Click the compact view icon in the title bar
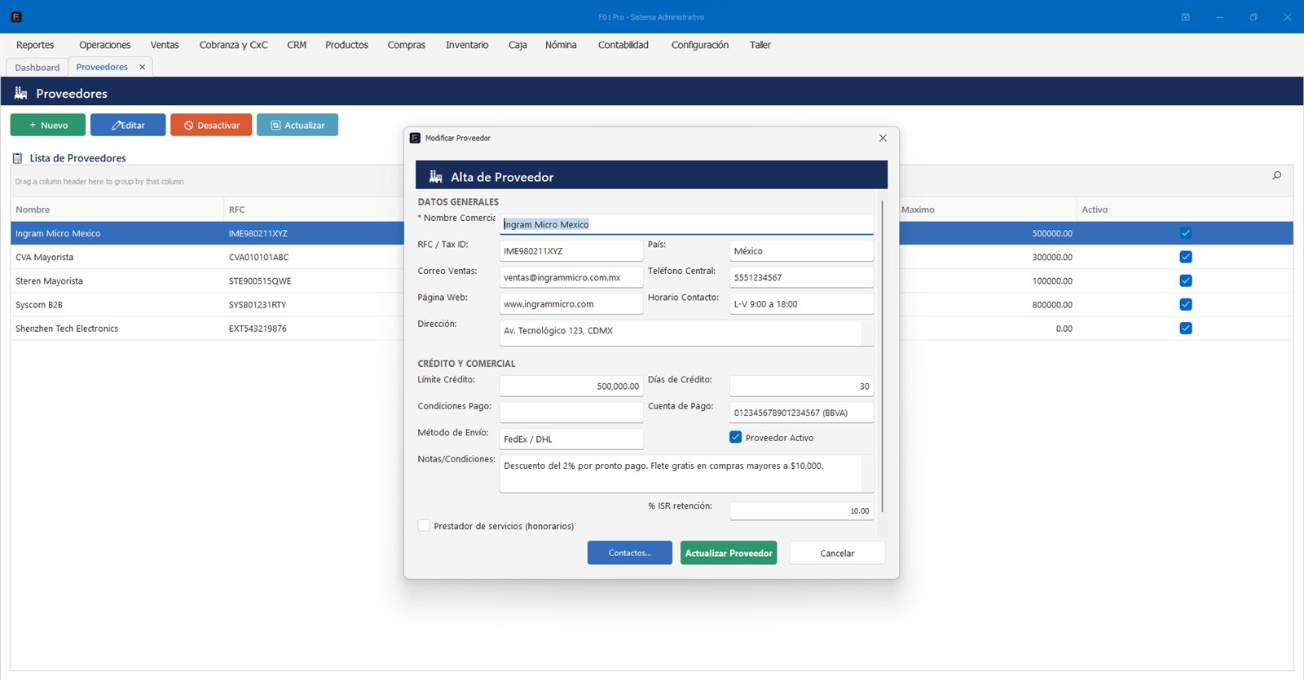Screen dimensions: 1304x680 point(1186,17)
